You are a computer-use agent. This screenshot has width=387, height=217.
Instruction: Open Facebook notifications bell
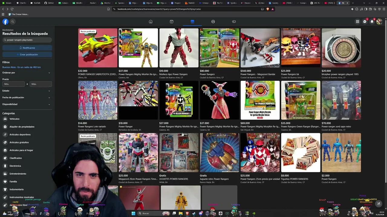(372, 21)
